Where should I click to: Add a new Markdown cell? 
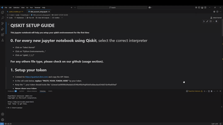[x=19, y=18]
